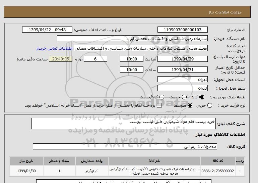258x183 pixels.
Task: Click the response deadline time 10:00 field
Action: (x=132, y=59)
